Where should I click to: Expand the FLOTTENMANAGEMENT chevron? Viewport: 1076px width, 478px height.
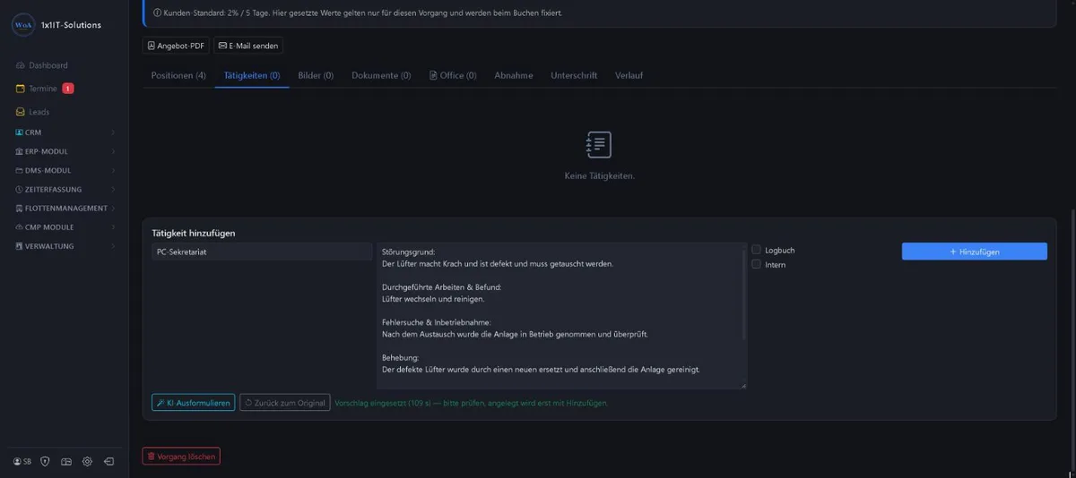click(x=113, y=208)
